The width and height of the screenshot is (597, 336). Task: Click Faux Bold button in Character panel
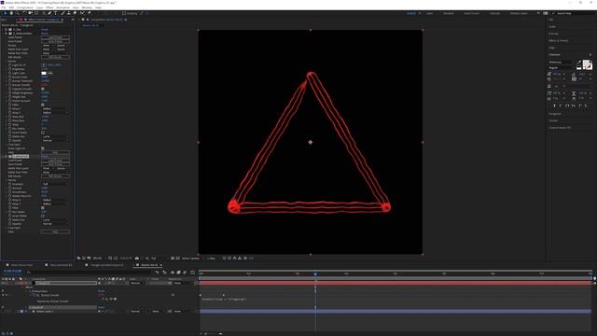pos(554,105)
